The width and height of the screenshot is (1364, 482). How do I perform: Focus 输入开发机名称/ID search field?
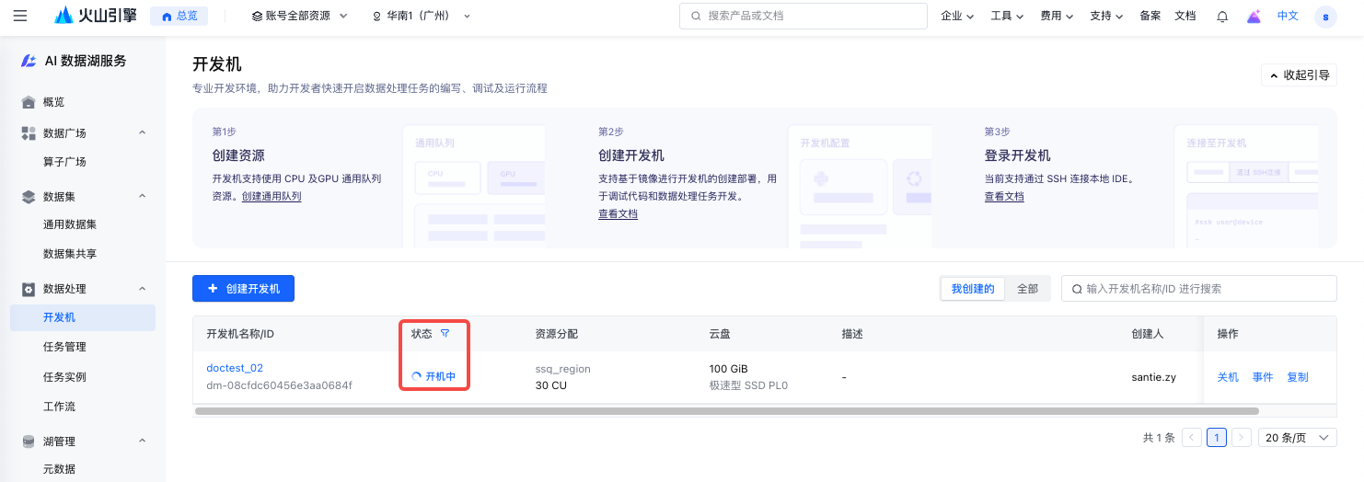coord(1198,289)
